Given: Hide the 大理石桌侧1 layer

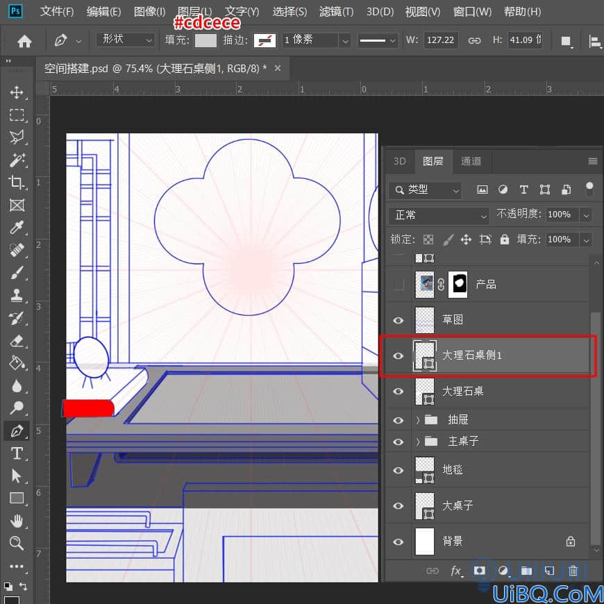Looking at the screenshot, I should click(399, 356).
